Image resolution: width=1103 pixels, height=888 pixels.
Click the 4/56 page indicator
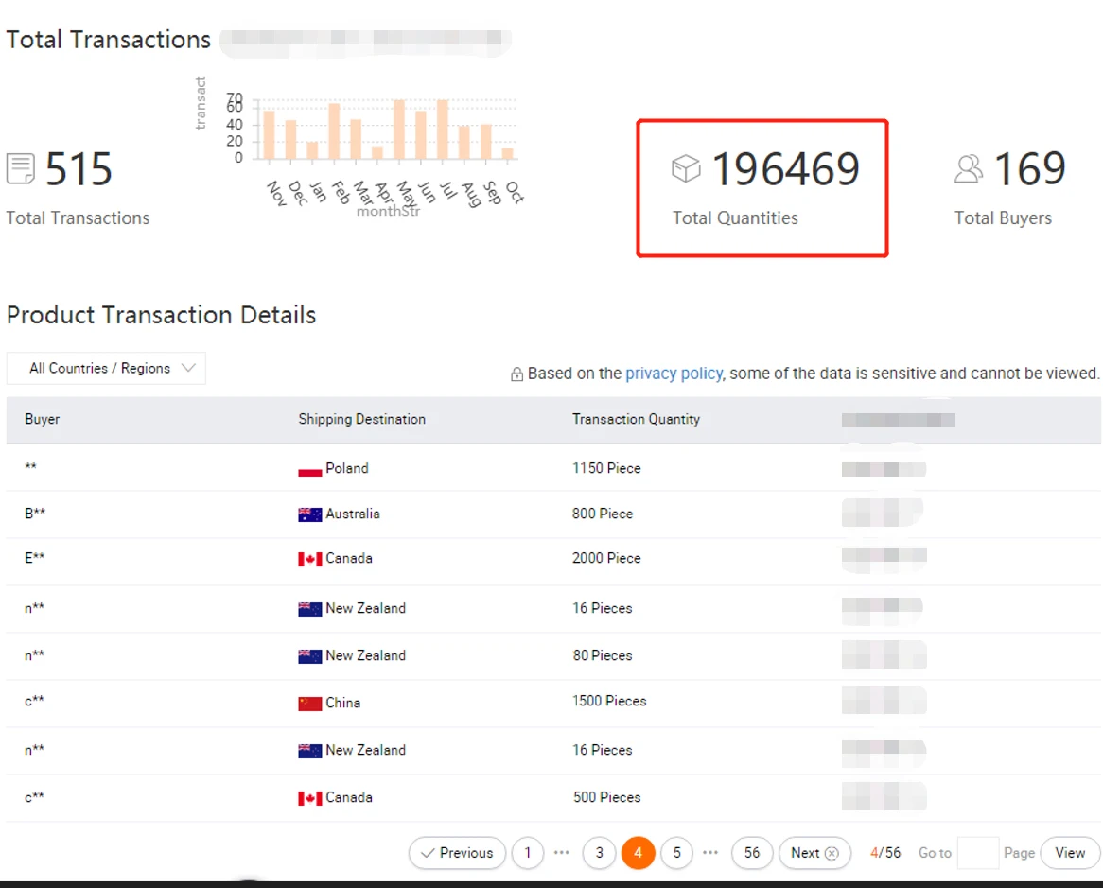point(884,853)
